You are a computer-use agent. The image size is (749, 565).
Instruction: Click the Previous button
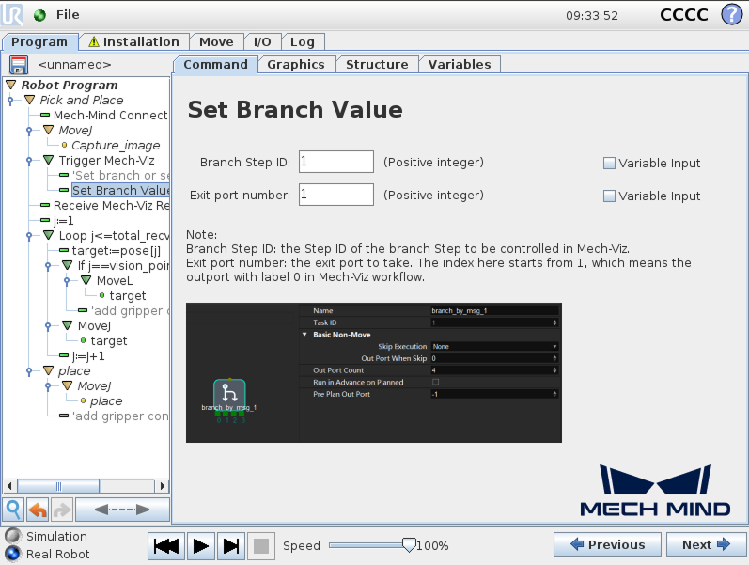(607, 544)
